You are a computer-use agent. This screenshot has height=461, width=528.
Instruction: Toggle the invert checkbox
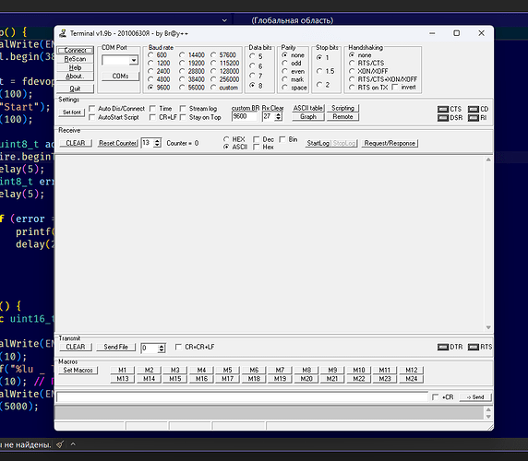pos(395,87)
